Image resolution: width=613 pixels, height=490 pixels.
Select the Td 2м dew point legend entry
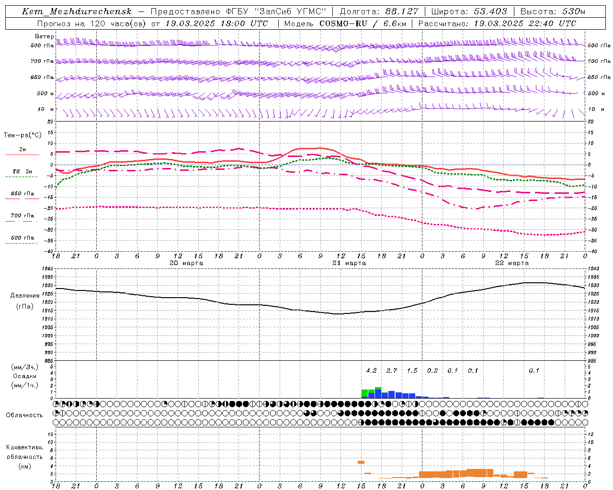[22, 171]
